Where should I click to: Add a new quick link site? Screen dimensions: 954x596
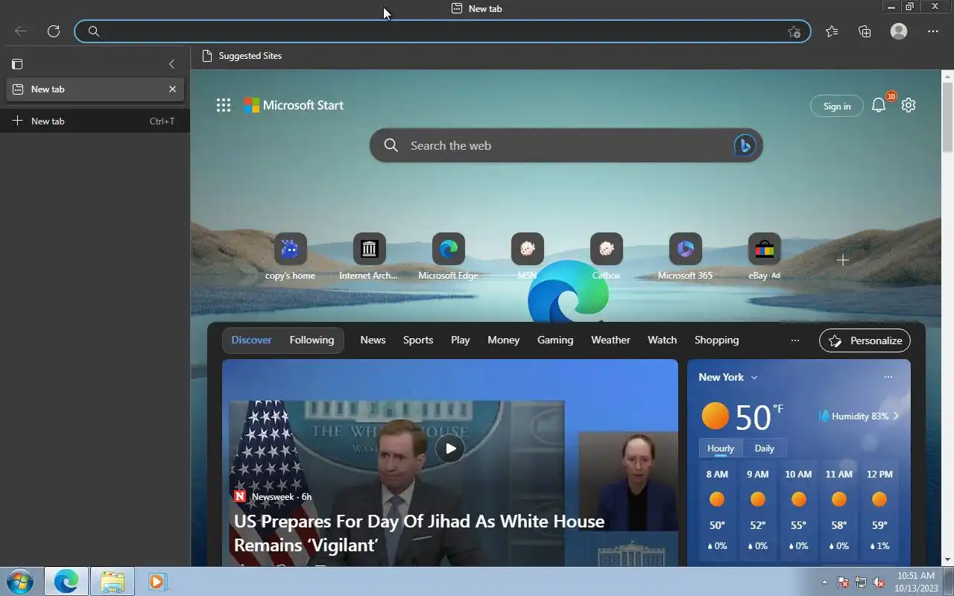pos(843,260)
